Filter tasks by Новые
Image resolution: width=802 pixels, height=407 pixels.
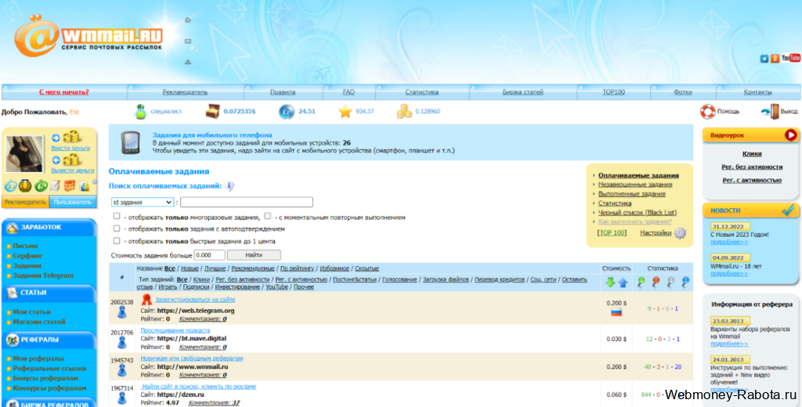click(x=190, y=268)
